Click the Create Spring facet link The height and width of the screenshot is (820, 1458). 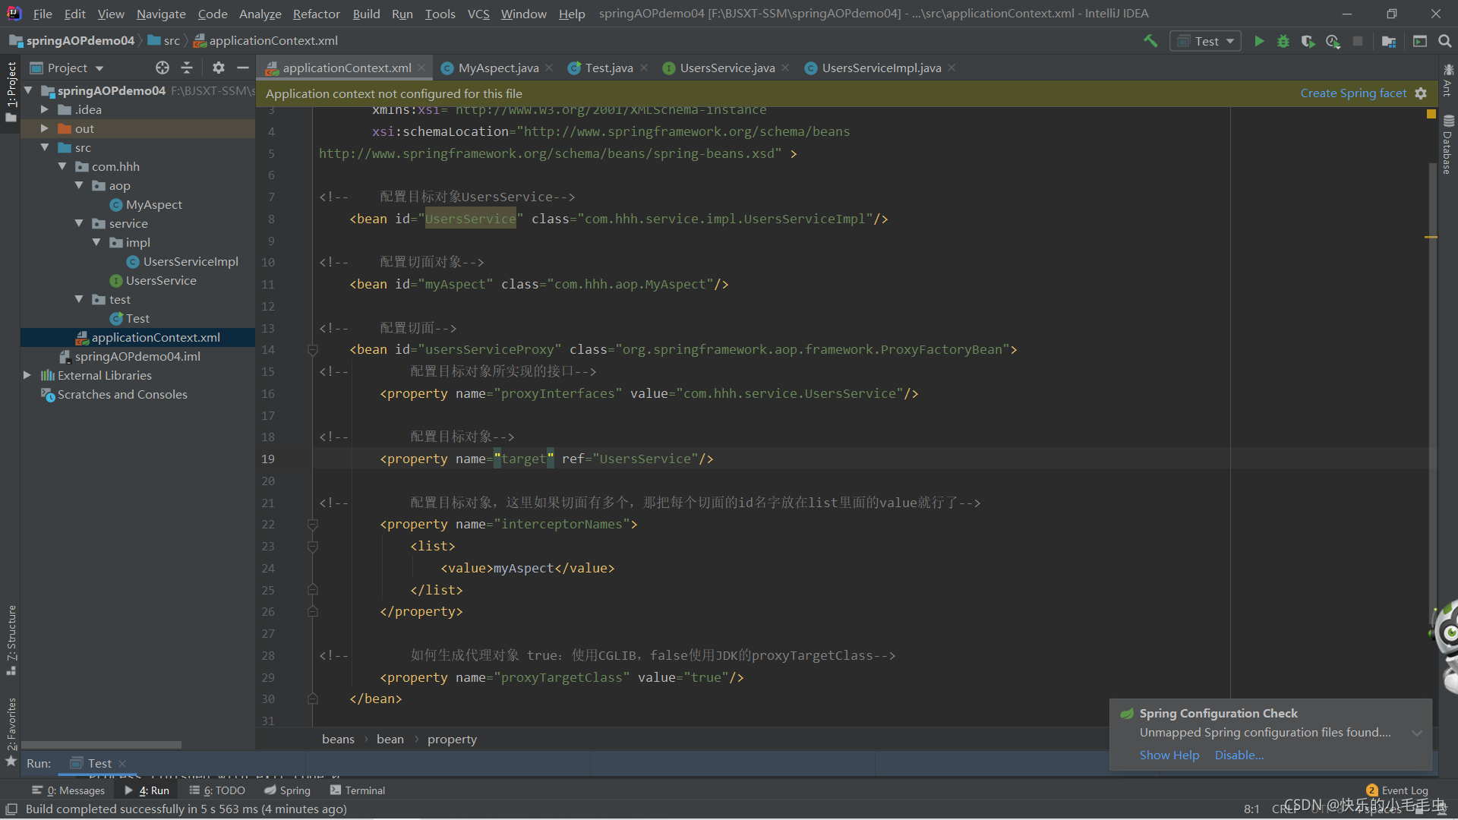[x=1352, y=93]
